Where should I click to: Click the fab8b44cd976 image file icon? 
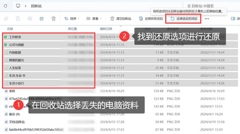(6, 130)
